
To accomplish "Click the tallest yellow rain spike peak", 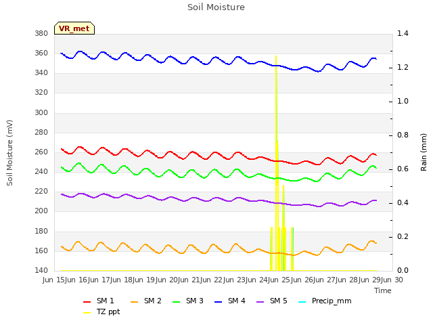I will [276, 56].
